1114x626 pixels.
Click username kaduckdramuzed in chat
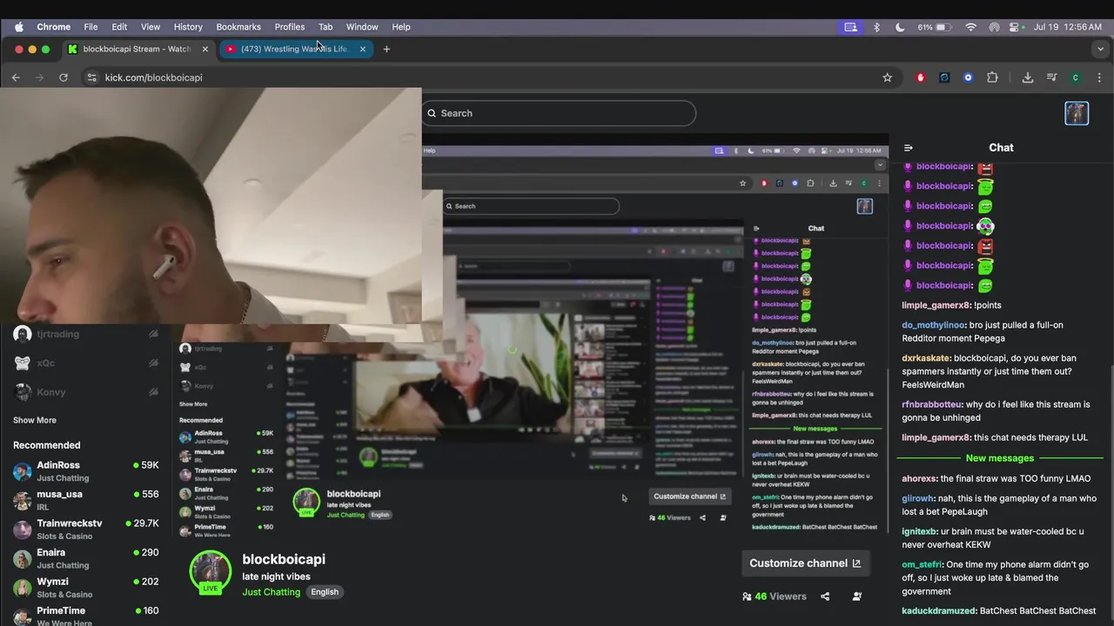pyautogui.click(x=939, y=611)
